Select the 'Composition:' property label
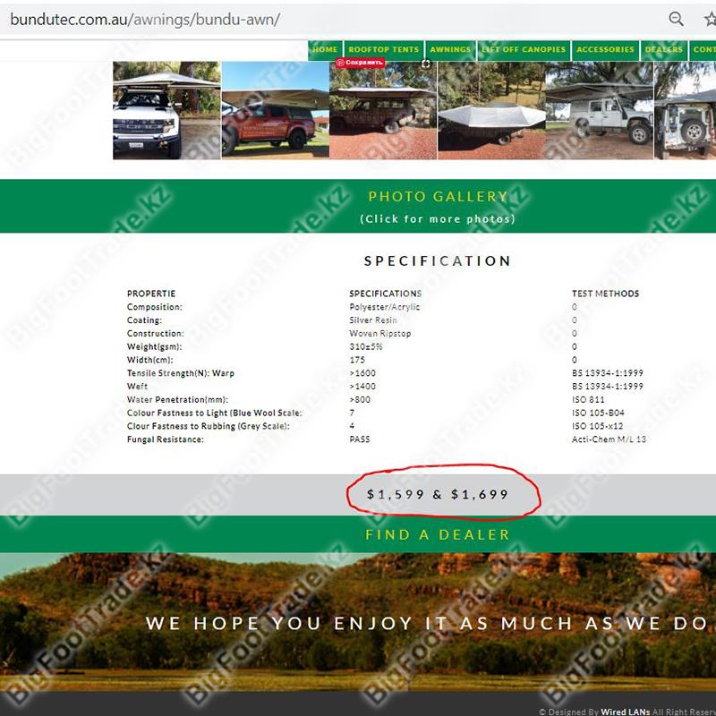 [x=154, y=307]
